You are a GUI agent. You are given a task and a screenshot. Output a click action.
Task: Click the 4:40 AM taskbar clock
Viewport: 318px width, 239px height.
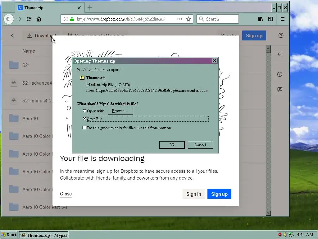click(x=305, y=235)
